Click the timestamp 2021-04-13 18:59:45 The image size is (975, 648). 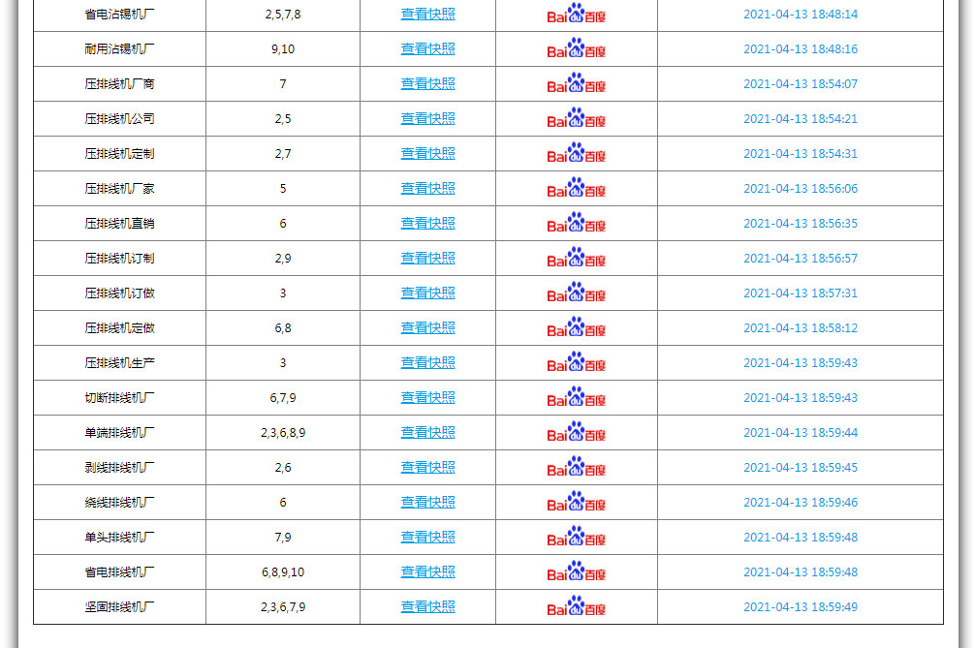point(801,467)
